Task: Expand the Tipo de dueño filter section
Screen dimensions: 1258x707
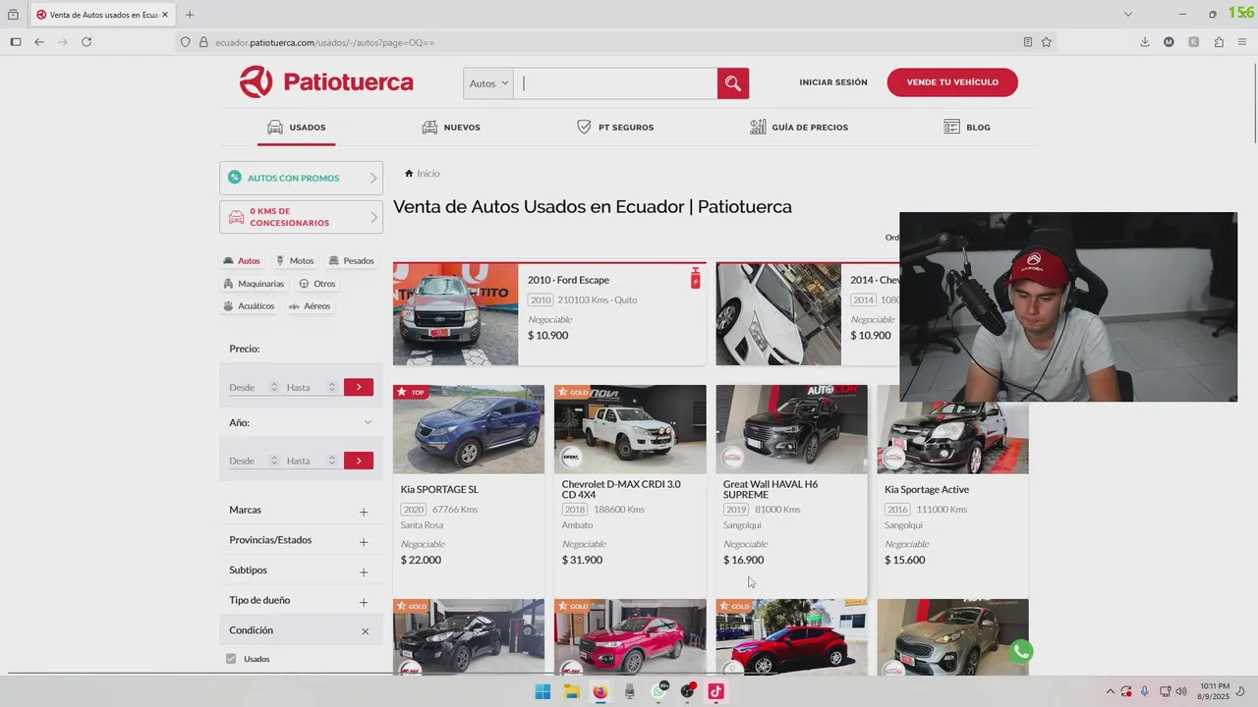Action: pyautogui.click(x=364, y=602)
